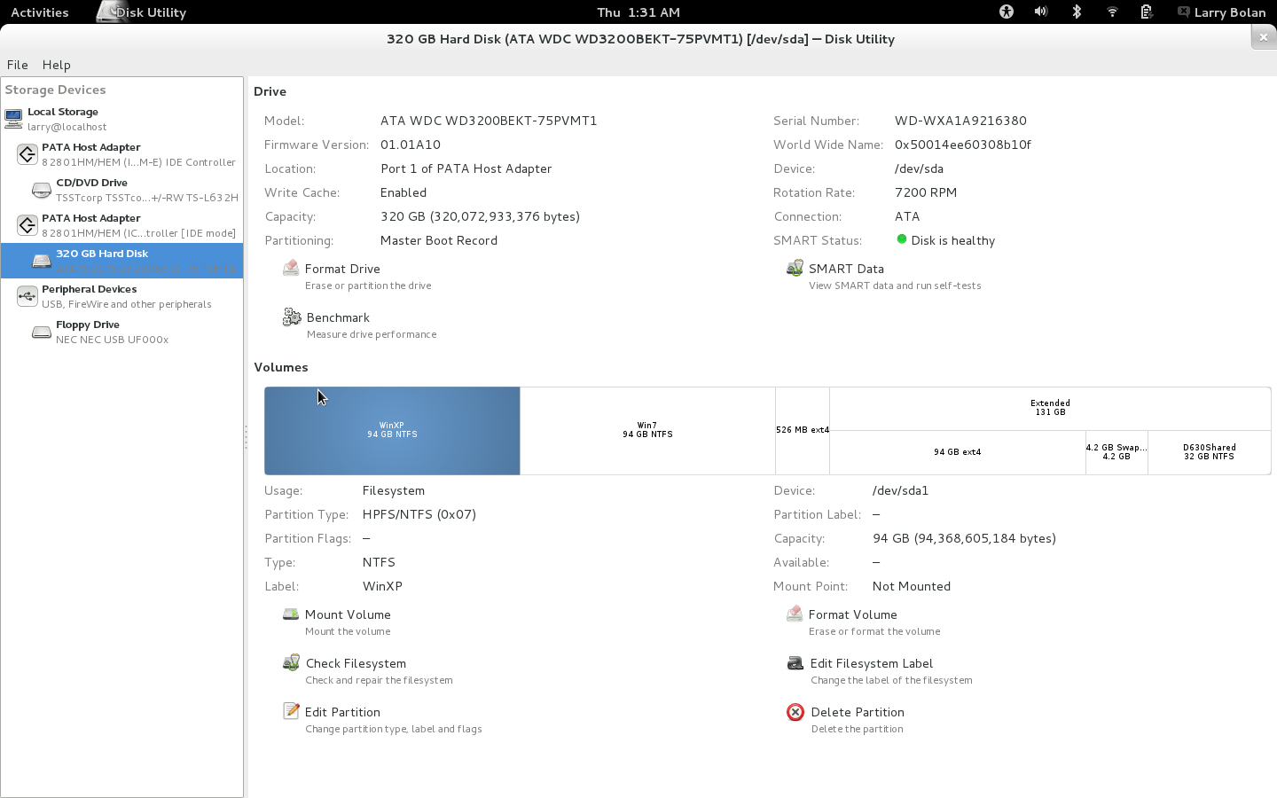Select the 526 MB ext4 partition
The image size is (1277, 798).
803,431
